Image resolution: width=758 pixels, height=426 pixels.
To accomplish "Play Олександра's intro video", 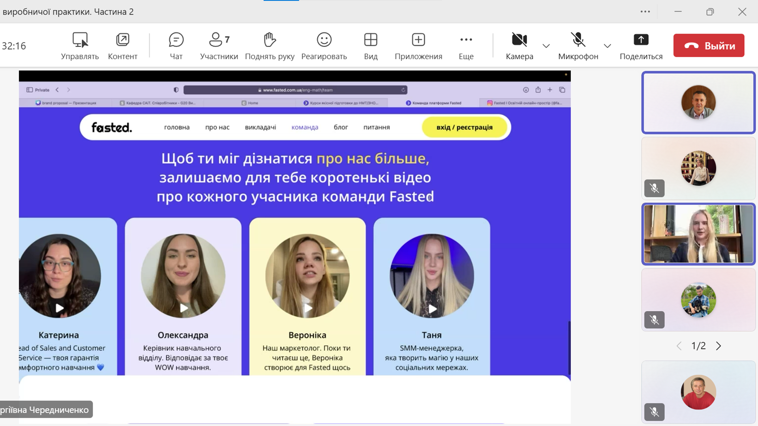I will click(184, 308).
